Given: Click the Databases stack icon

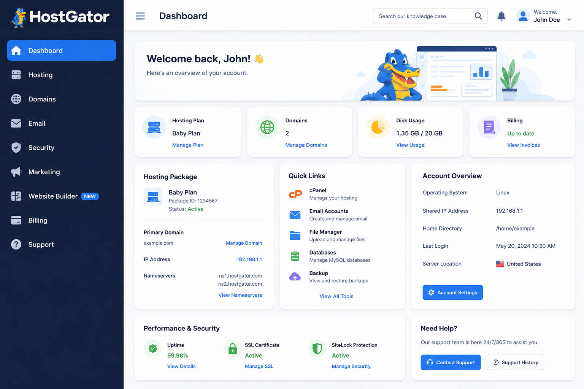Looking at the screenshot, I should 295,256.
